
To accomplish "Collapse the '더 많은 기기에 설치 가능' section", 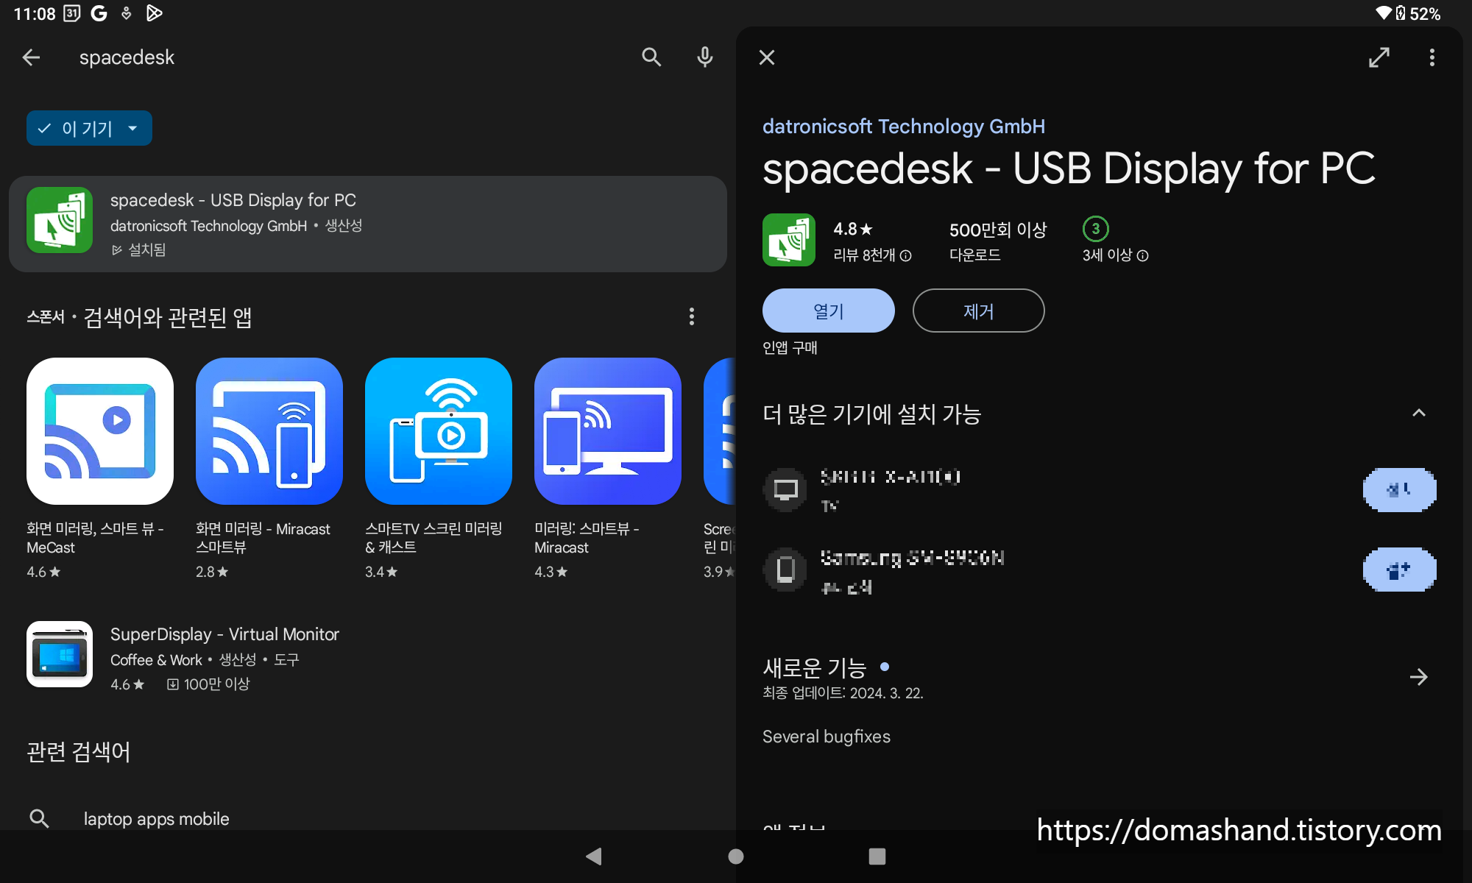I will tap(1418, 414).
